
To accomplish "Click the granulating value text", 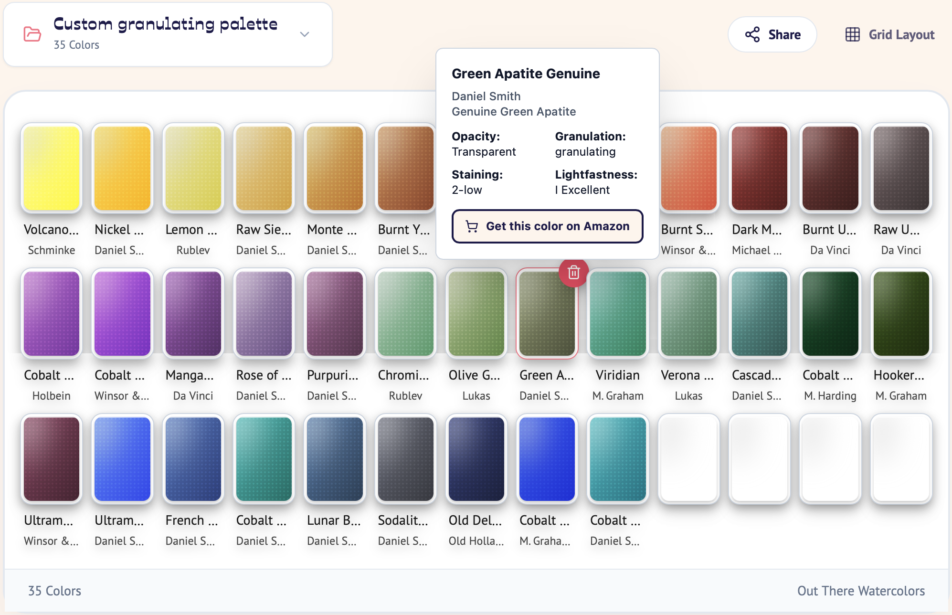I will click(585, 151).
